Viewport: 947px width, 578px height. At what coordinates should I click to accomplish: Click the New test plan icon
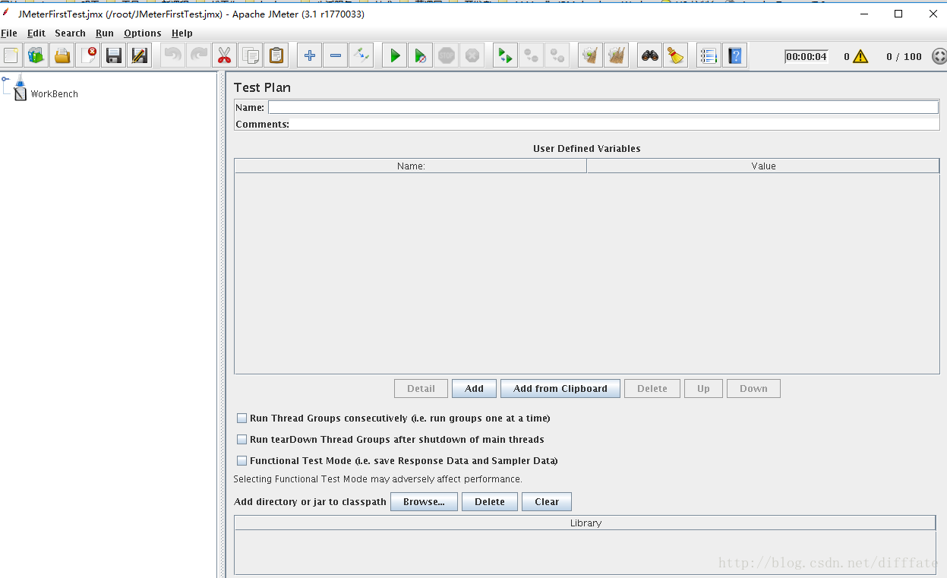pos(11,55)
